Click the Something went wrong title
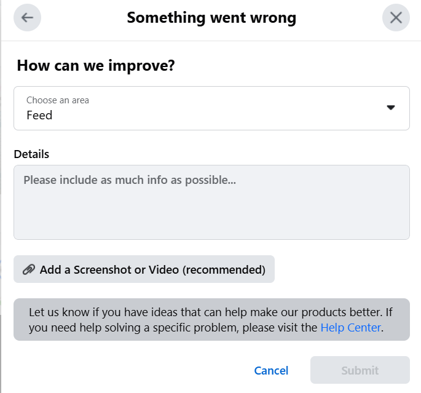This screenshot has width=421, height=393. (211, 17)
